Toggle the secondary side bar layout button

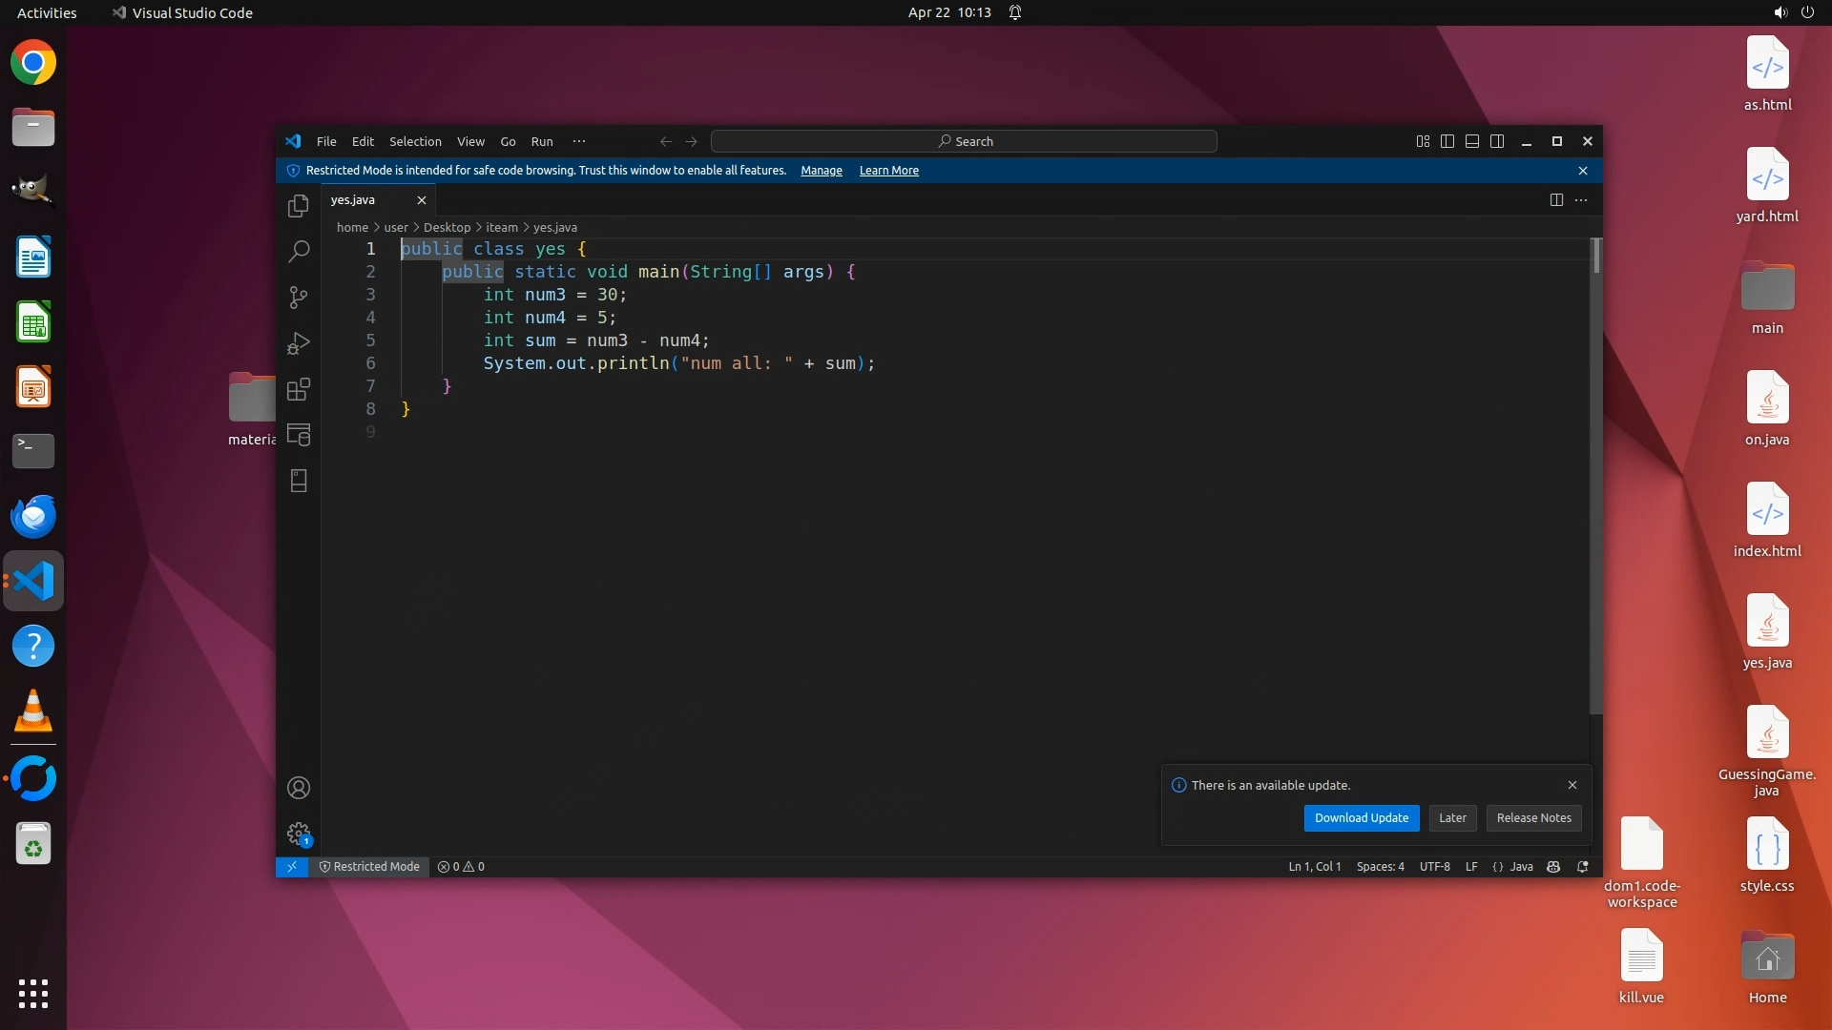1497,141
